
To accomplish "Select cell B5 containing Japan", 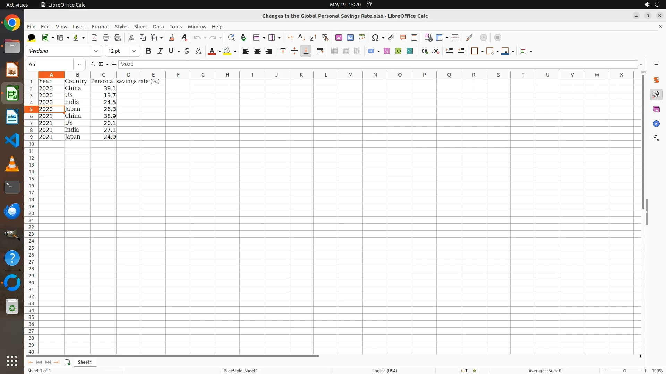I will pyautogui.click(x=77, y=109).
